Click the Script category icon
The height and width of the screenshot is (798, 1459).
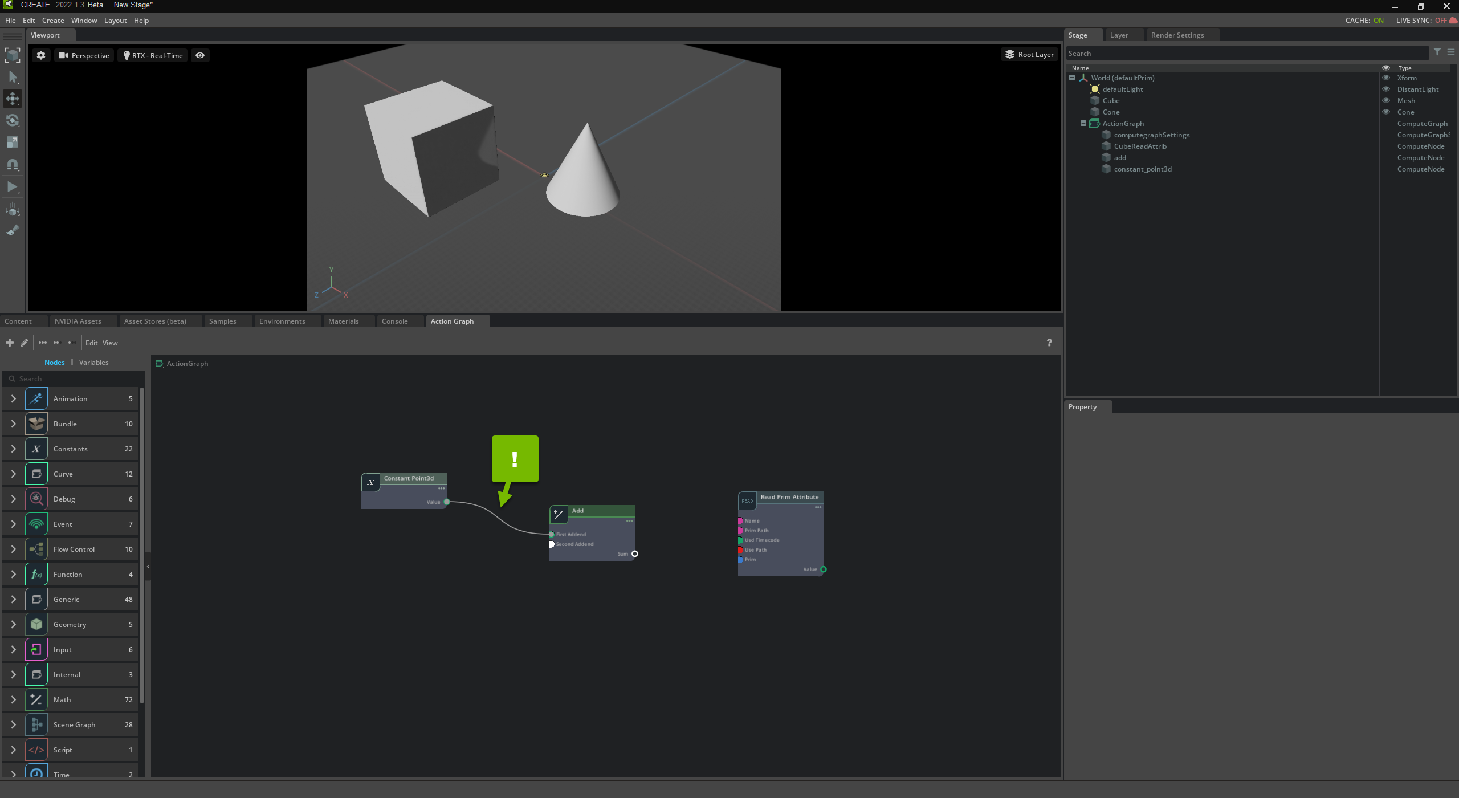(36, 750)
